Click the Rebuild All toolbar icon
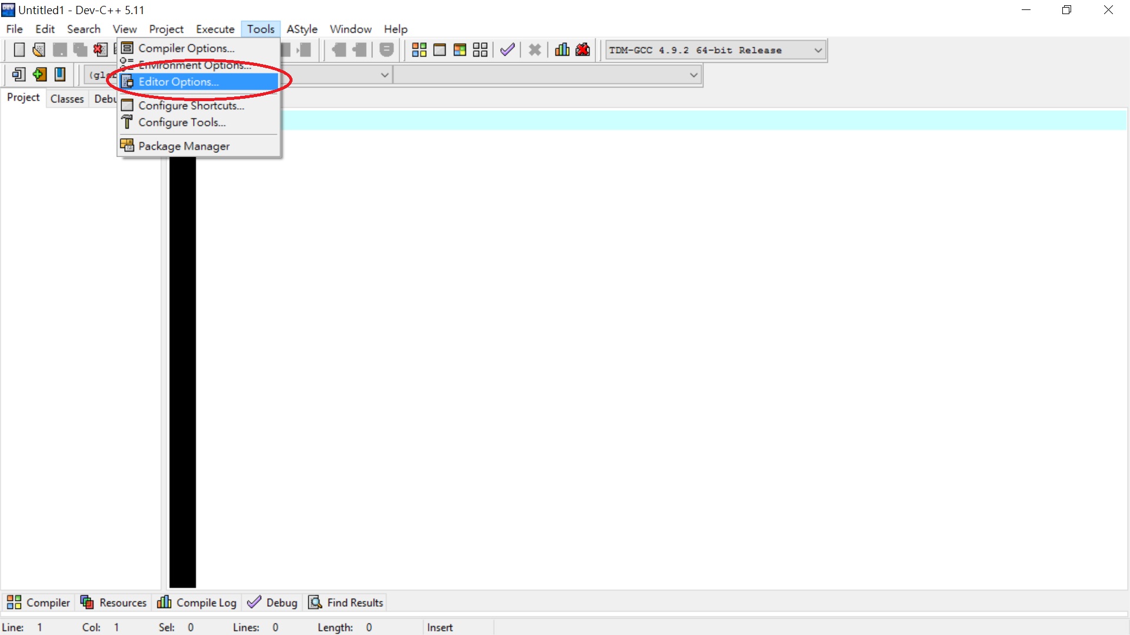The image size is (1130, 635). click(x=480, y=50)
